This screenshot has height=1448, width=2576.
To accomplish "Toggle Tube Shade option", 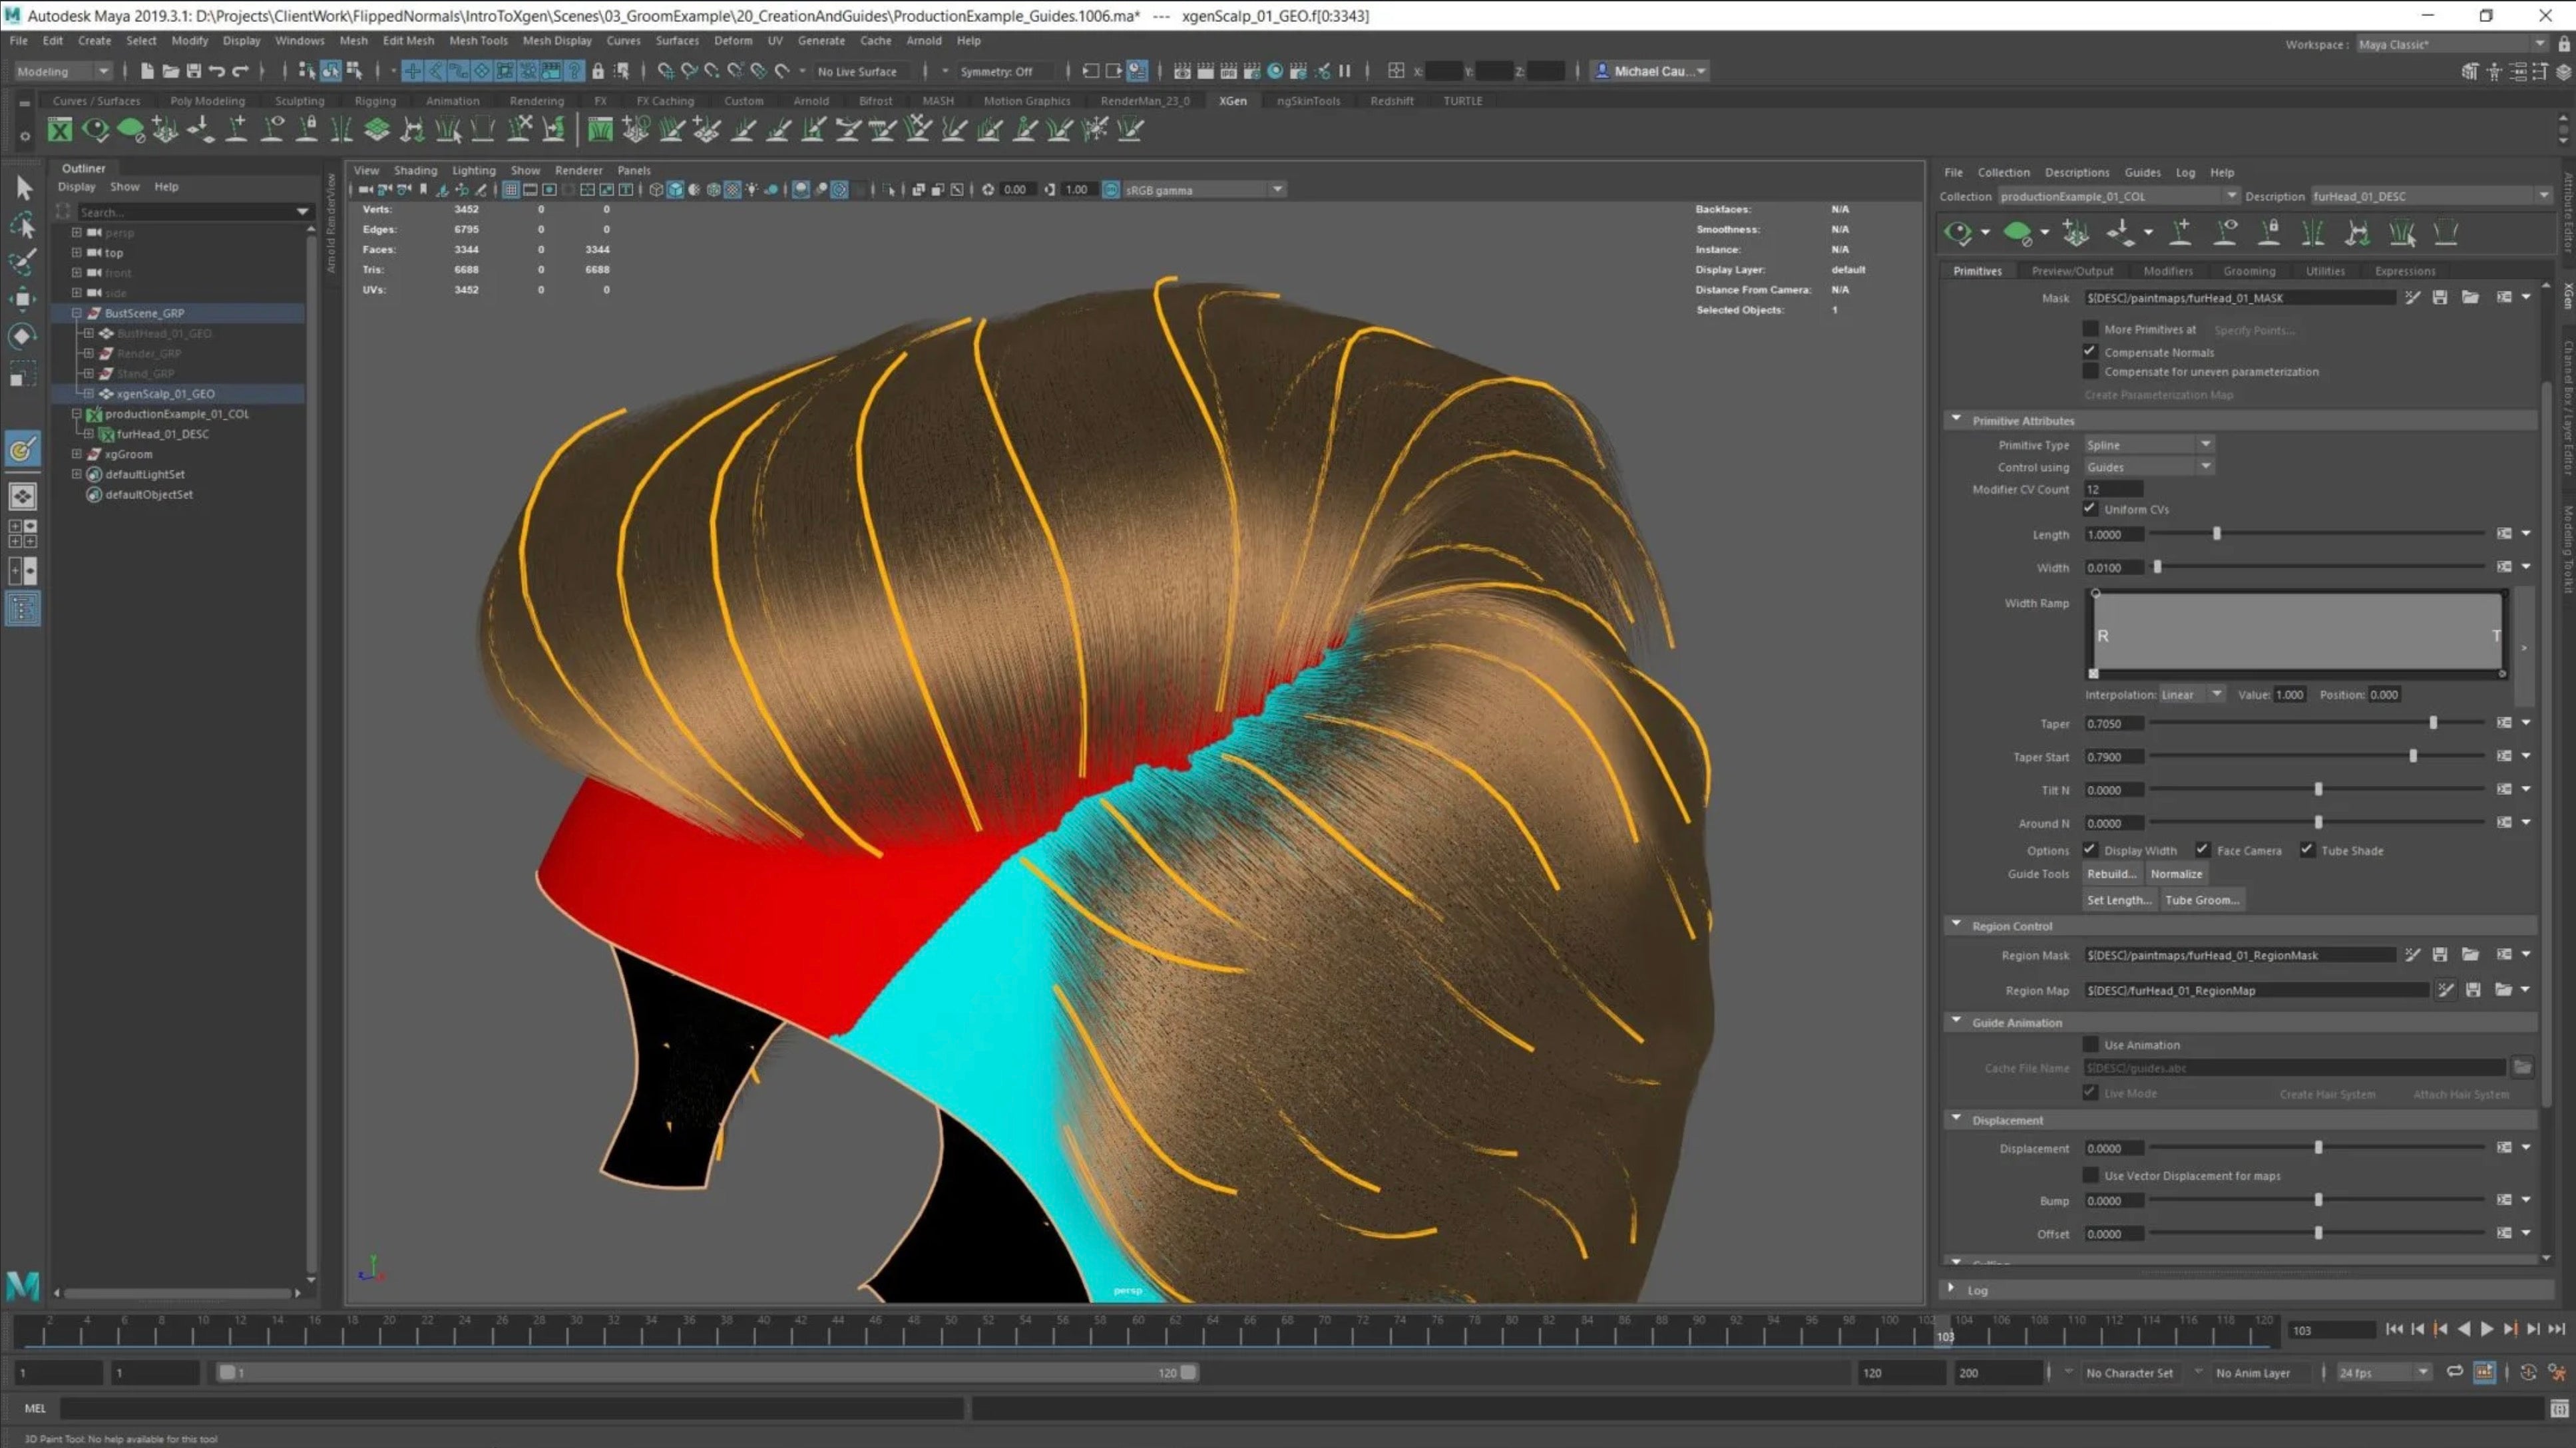I will [x=2307, y=850].
